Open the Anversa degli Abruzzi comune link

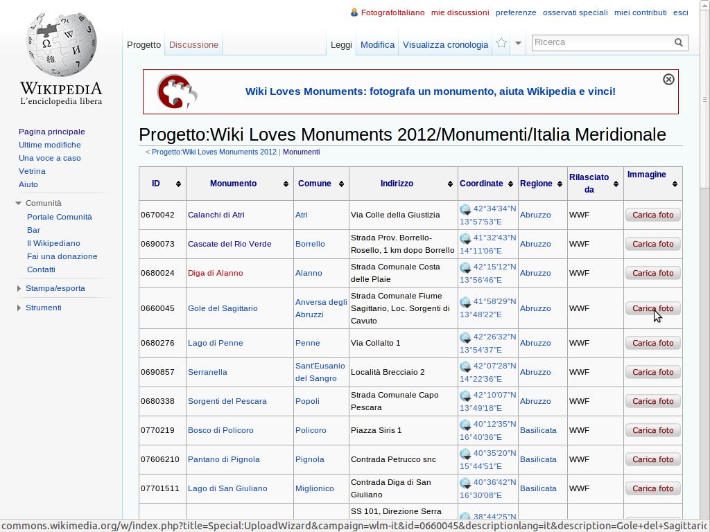pyautogui.click(x=321, y=308)
